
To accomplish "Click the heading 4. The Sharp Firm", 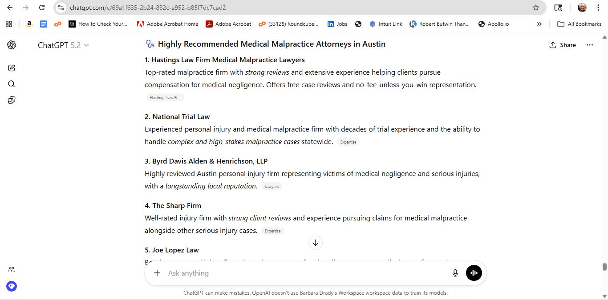I will coord(173,206).
